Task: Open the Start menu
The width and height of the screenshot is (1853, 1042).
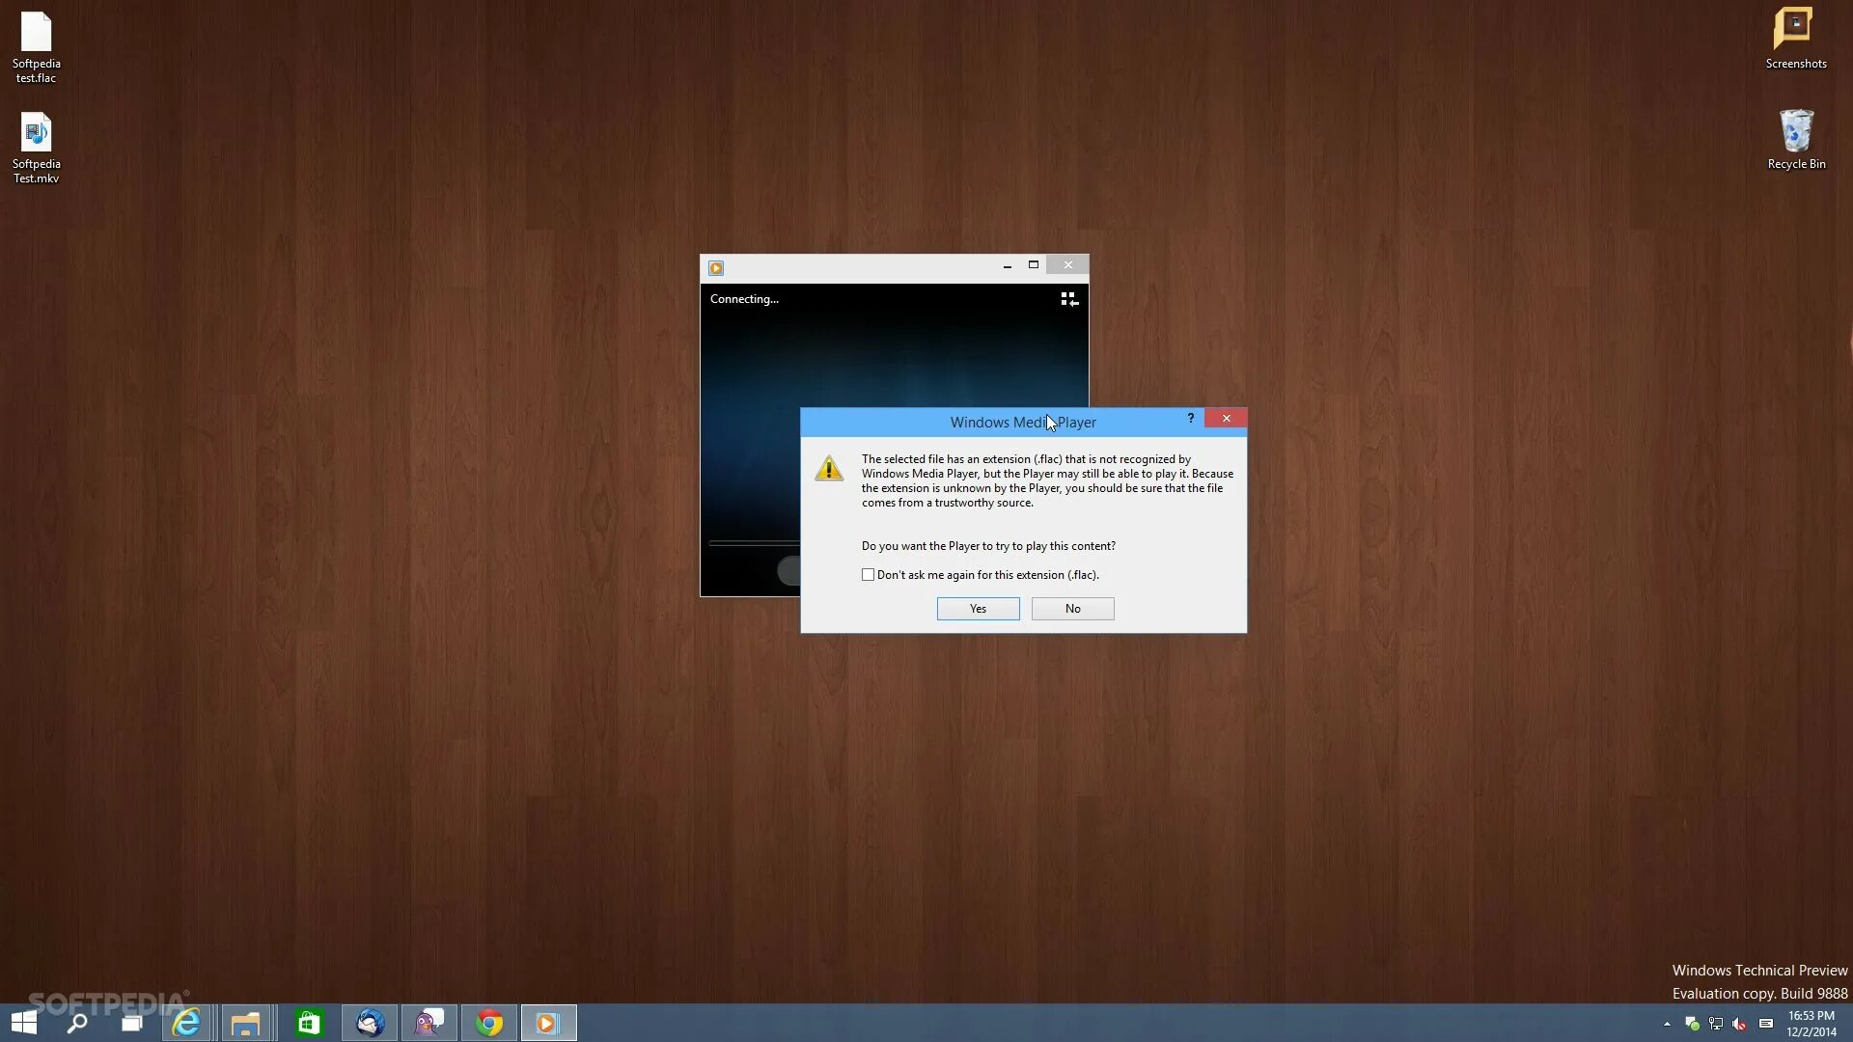Action: point(23,1023)
